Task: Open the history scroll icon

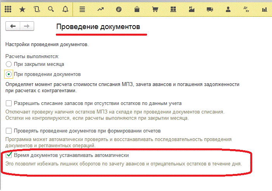Action: [x=36, y=9]
